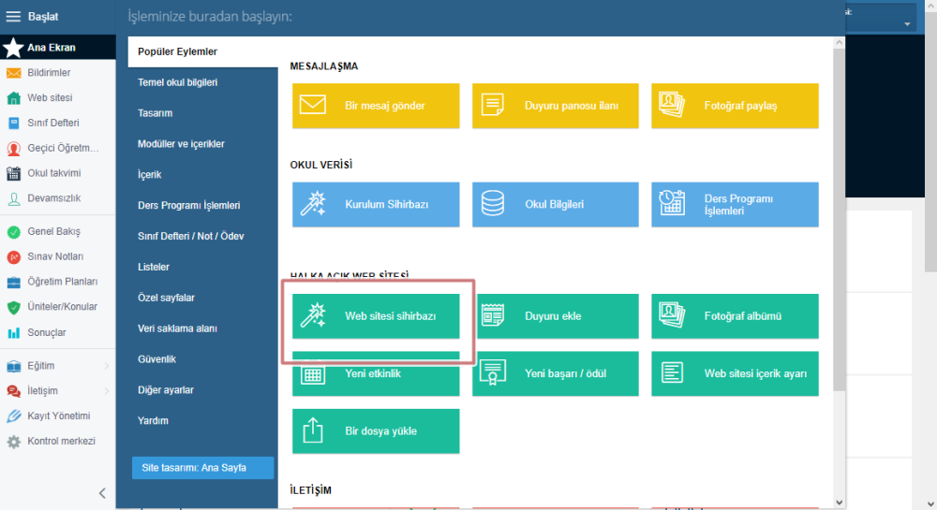Click the Popüler Eylemler panel scrollbar thumb
This screenshot has height=510, width=937.
(x=839, y=220)
